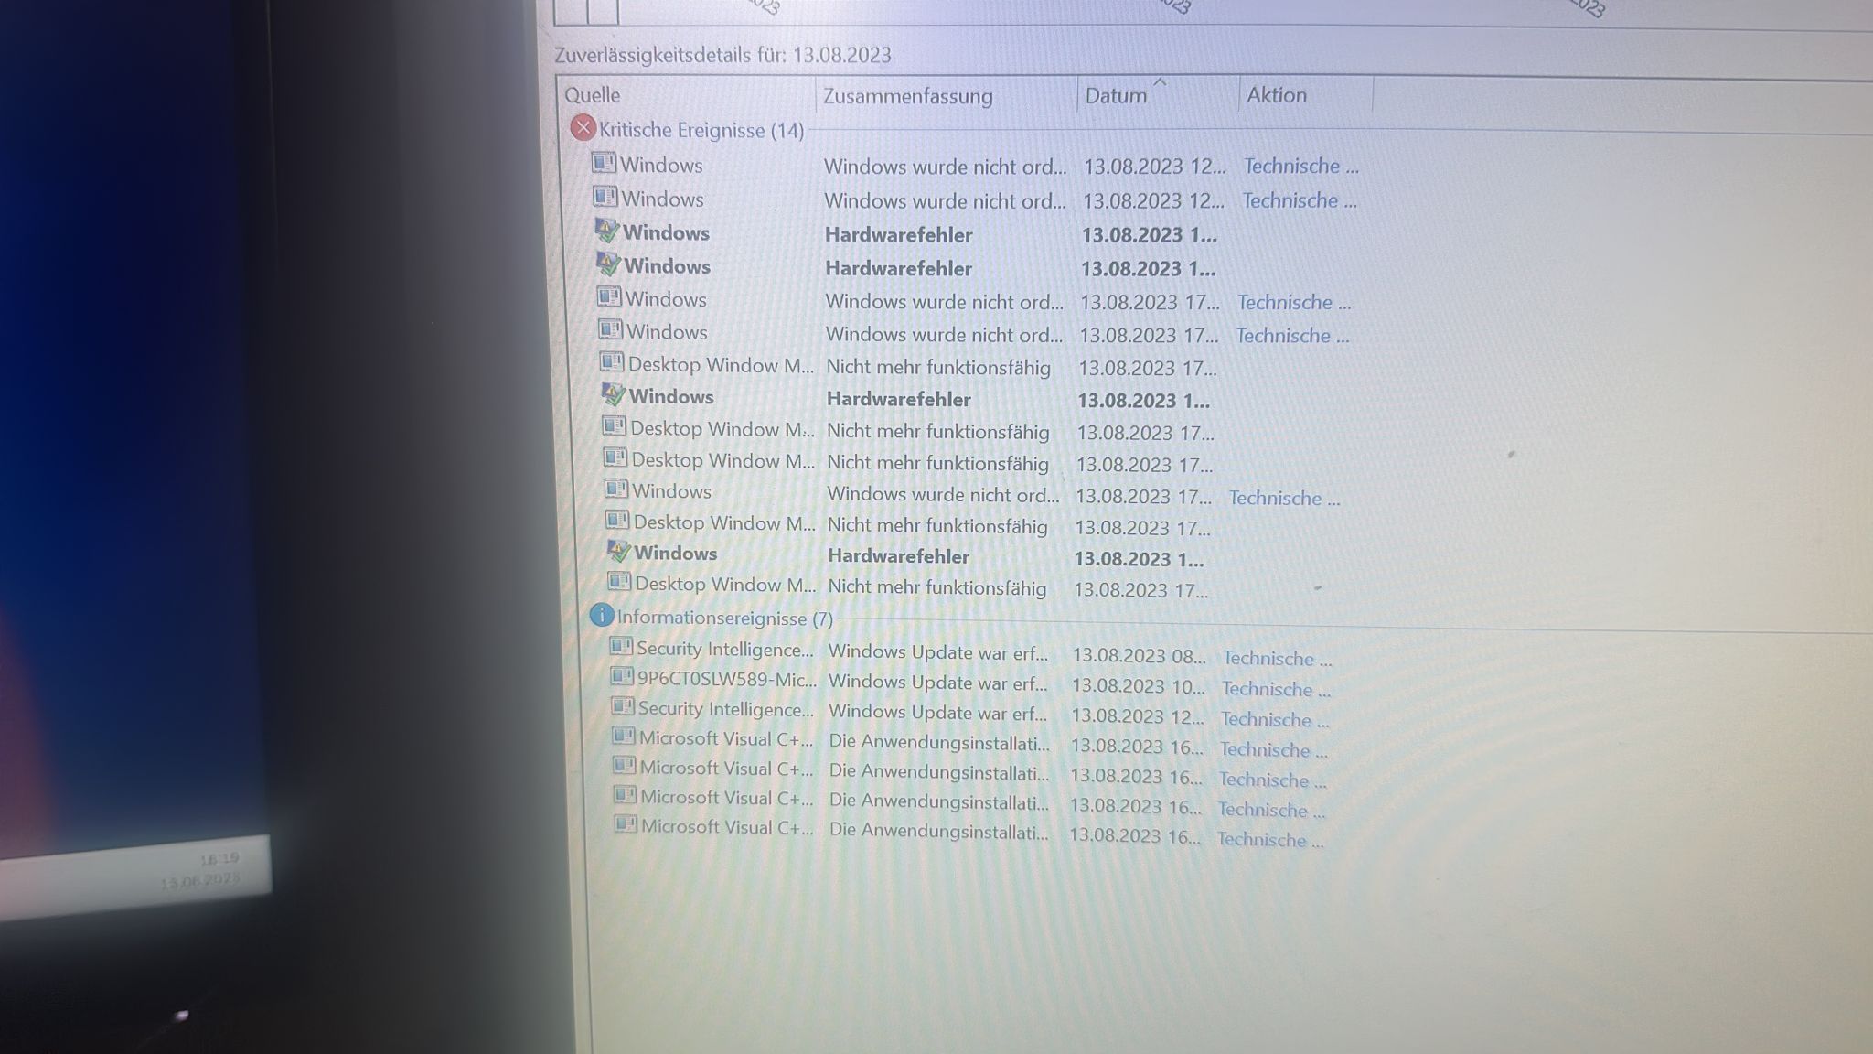
Task: Sort by the Zusammenfassung column header
Action: point(907,96)
